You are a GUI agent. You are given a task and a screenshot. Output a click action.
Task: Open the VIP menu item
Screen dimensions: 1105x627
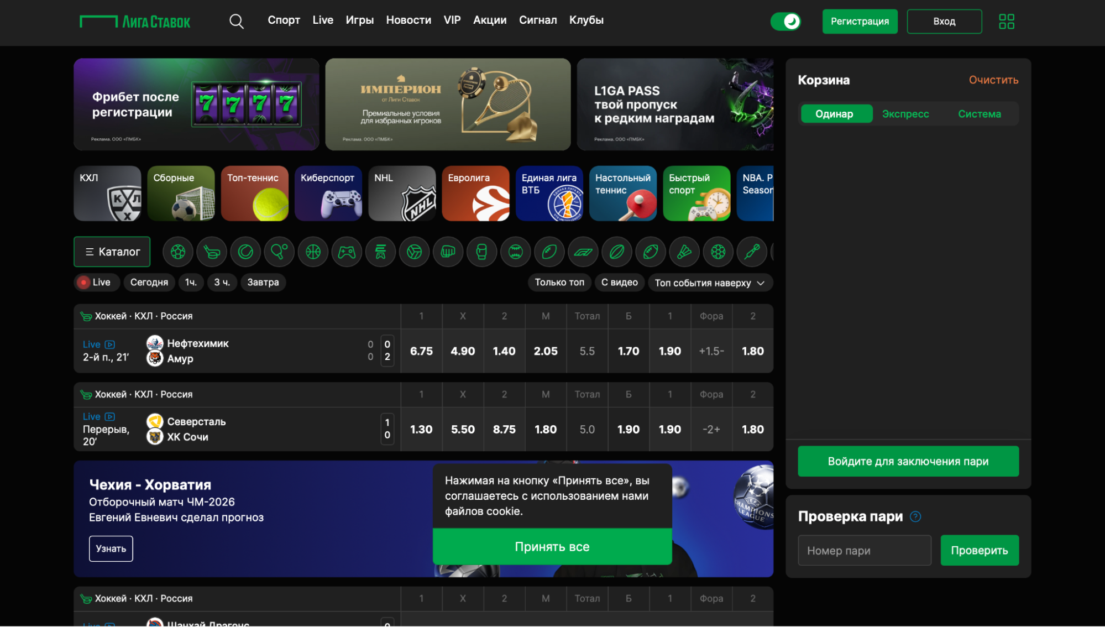point(452,20)
